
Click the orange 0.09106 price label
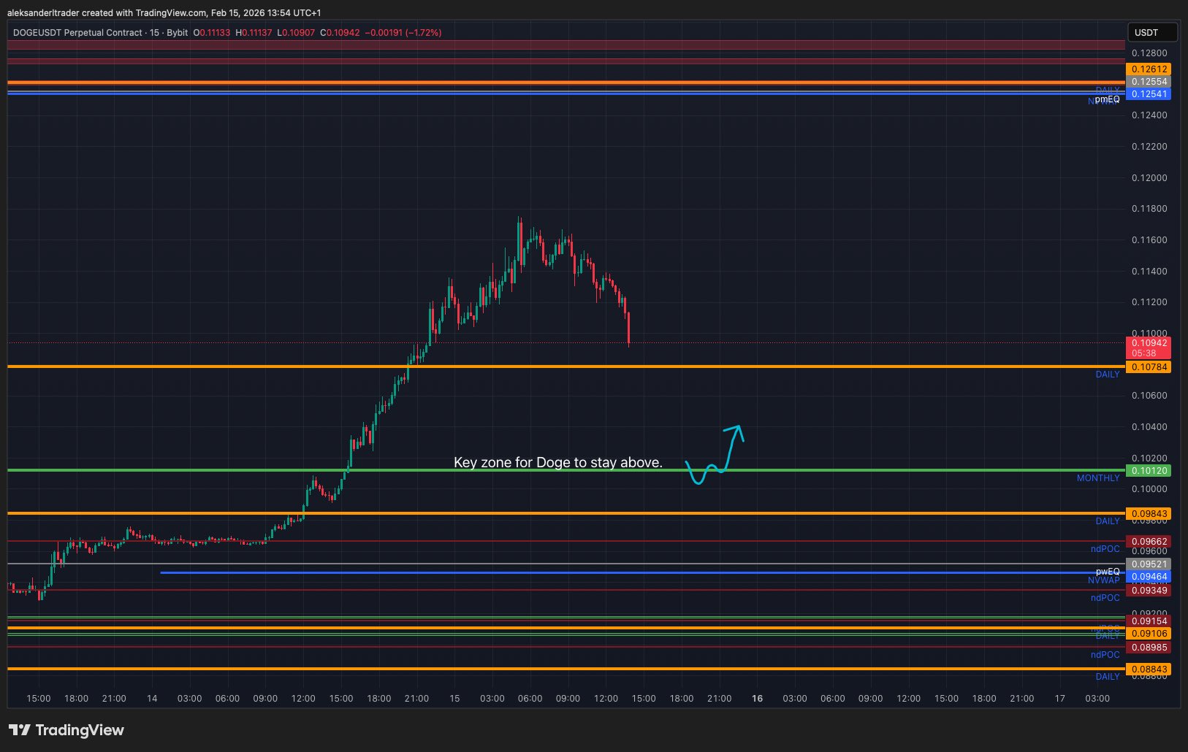point(1149,634)
